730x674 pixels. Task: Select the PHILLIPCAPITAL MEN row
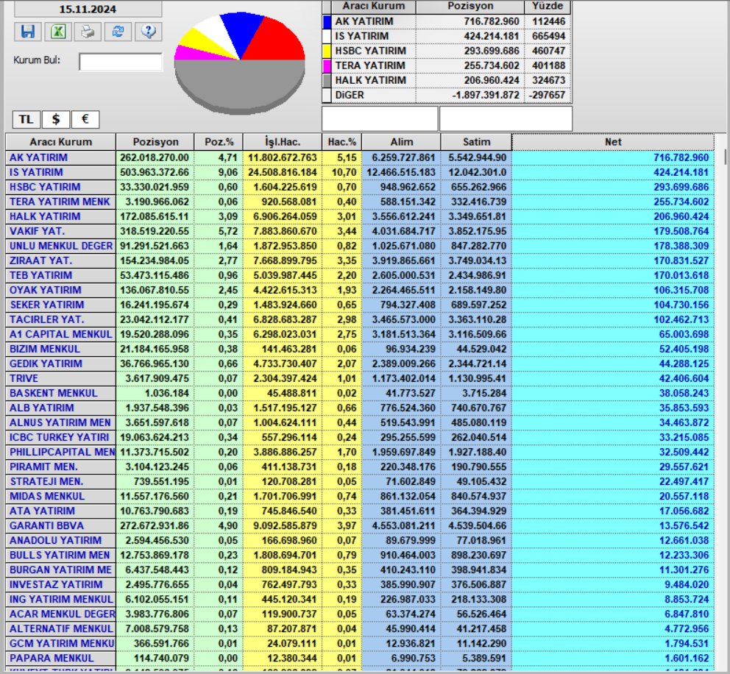click(359, 453)
